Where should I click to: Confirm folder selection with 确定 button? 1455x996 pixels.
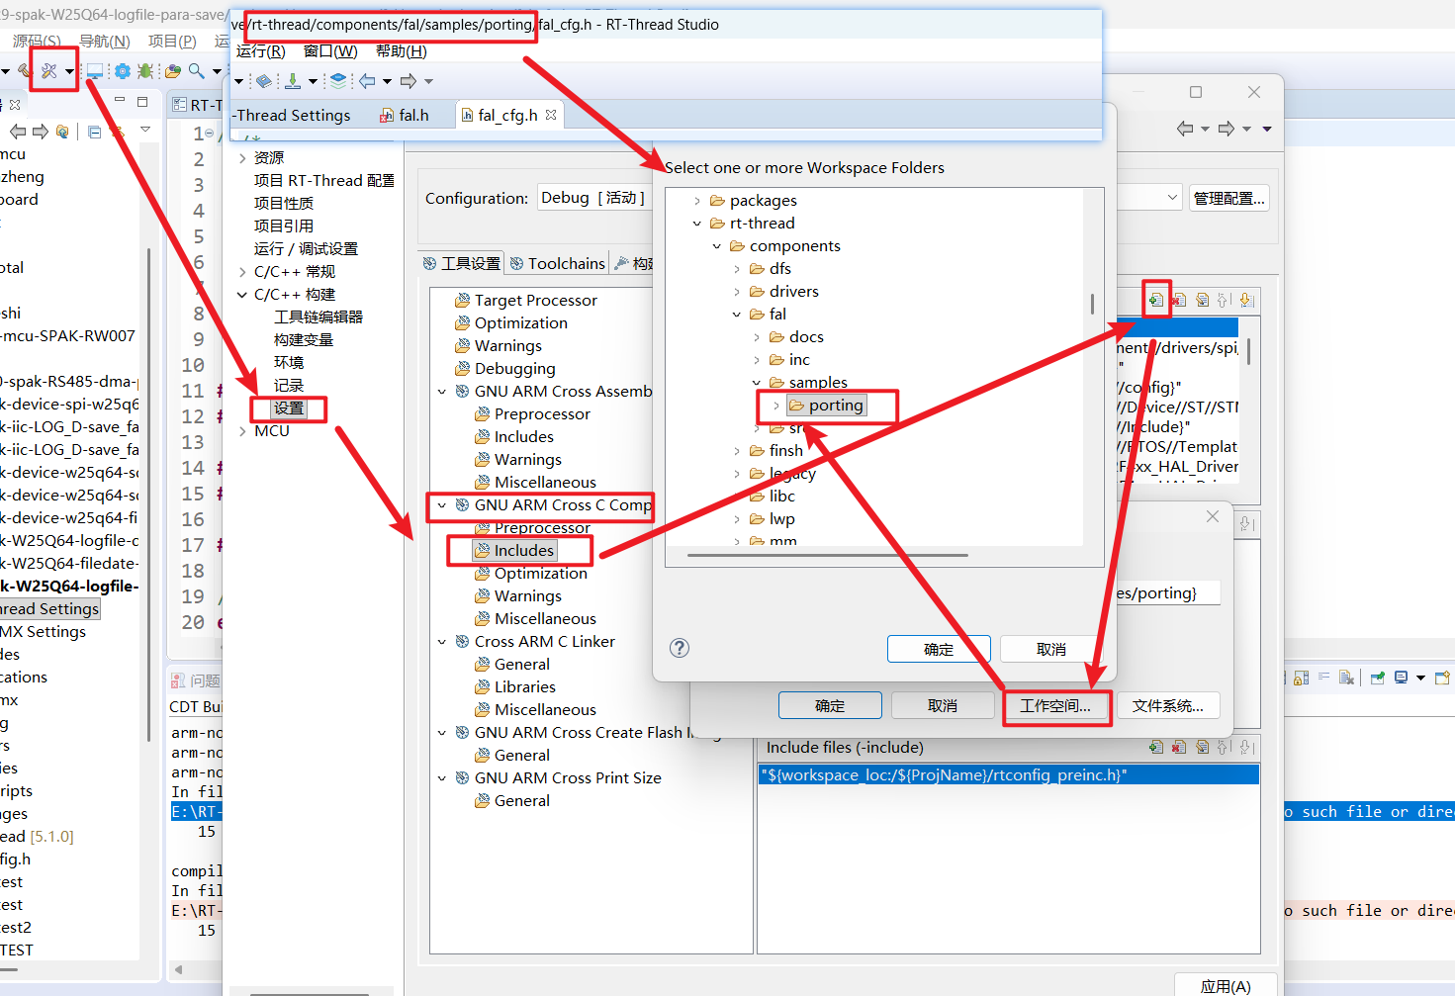pyautogui.click(x=939, y=649)
